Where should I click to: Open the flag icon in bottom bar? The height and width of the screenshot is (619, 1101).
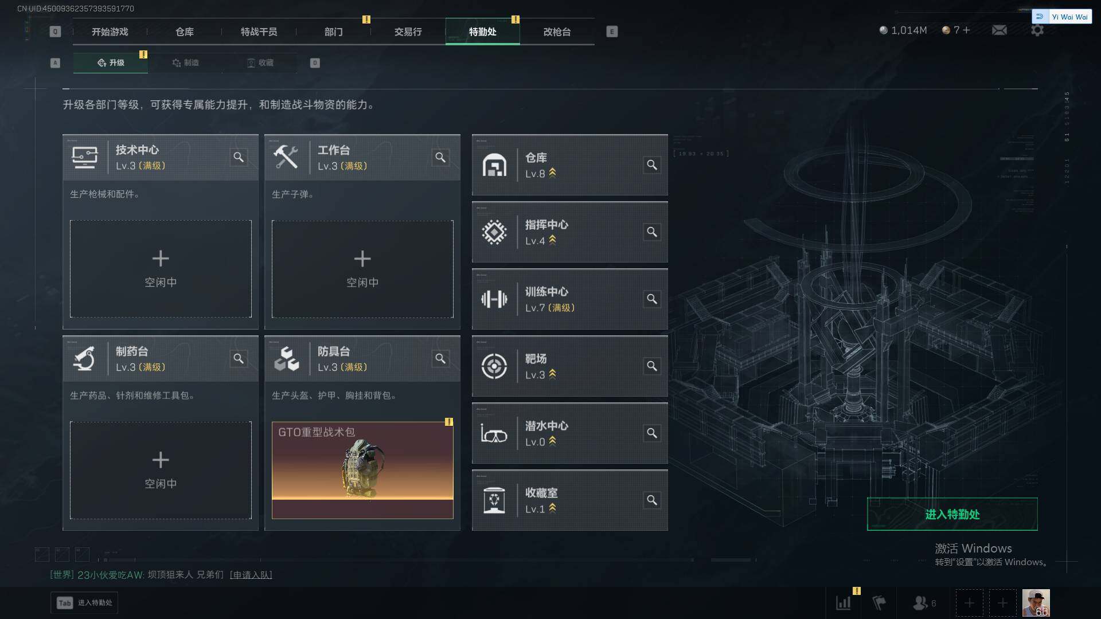point(879,603)
